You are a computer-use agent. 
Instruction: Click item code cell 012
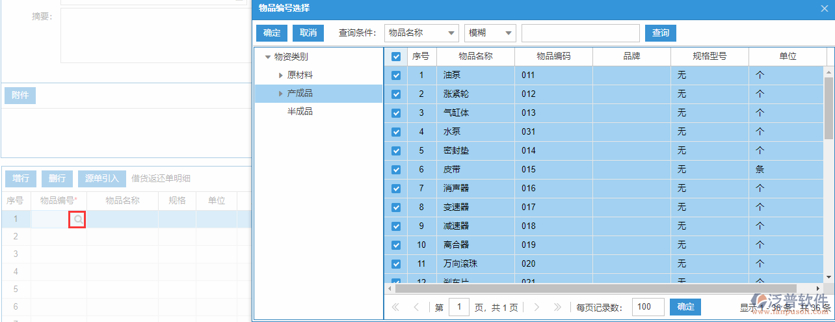pyautogui.click(x=553, y=94)
